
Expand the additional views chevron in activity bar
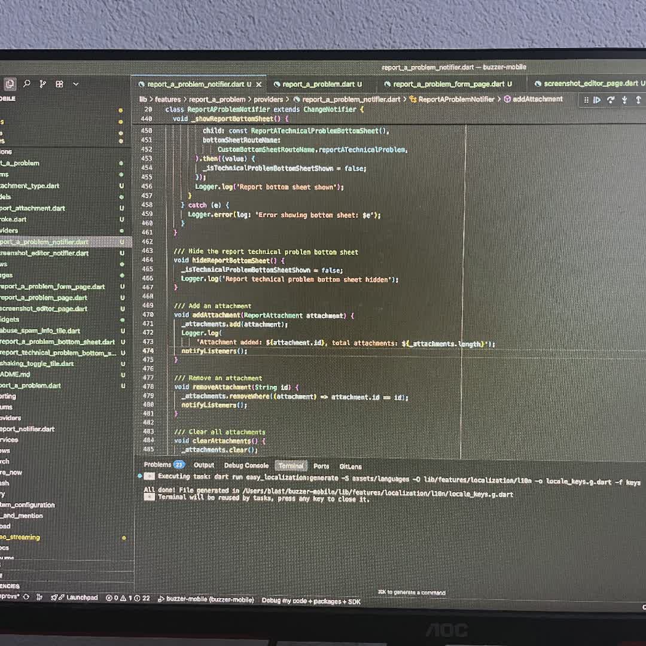76,84
